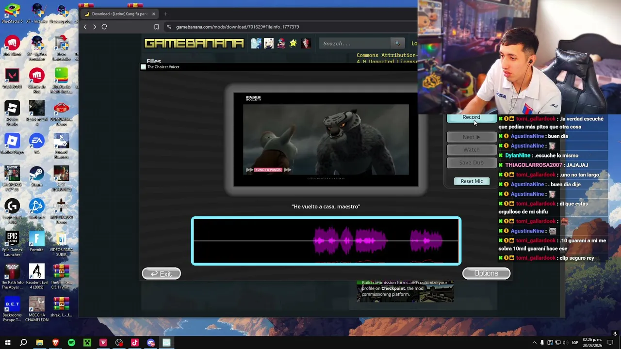Click the ESP language indicator in the taskbar
The height and width of the screenshot is (349, 621).
[x=575, y=343]
